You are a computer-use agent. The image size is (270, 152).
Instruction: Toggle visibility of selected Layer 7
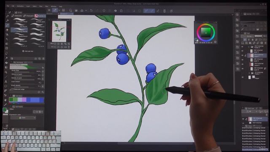point(242,55)
